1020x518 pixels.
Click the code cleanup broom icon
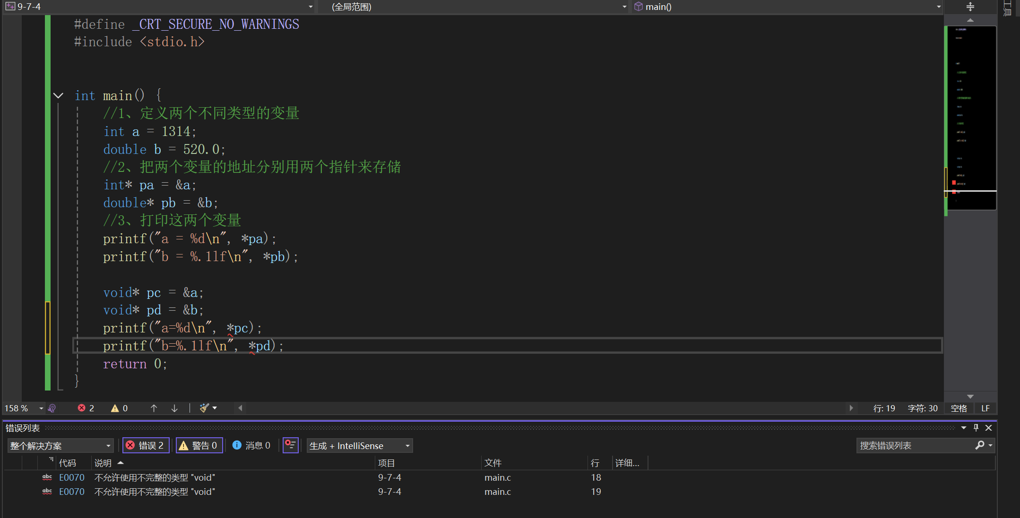pyautogui.click(x=205, y=408)
